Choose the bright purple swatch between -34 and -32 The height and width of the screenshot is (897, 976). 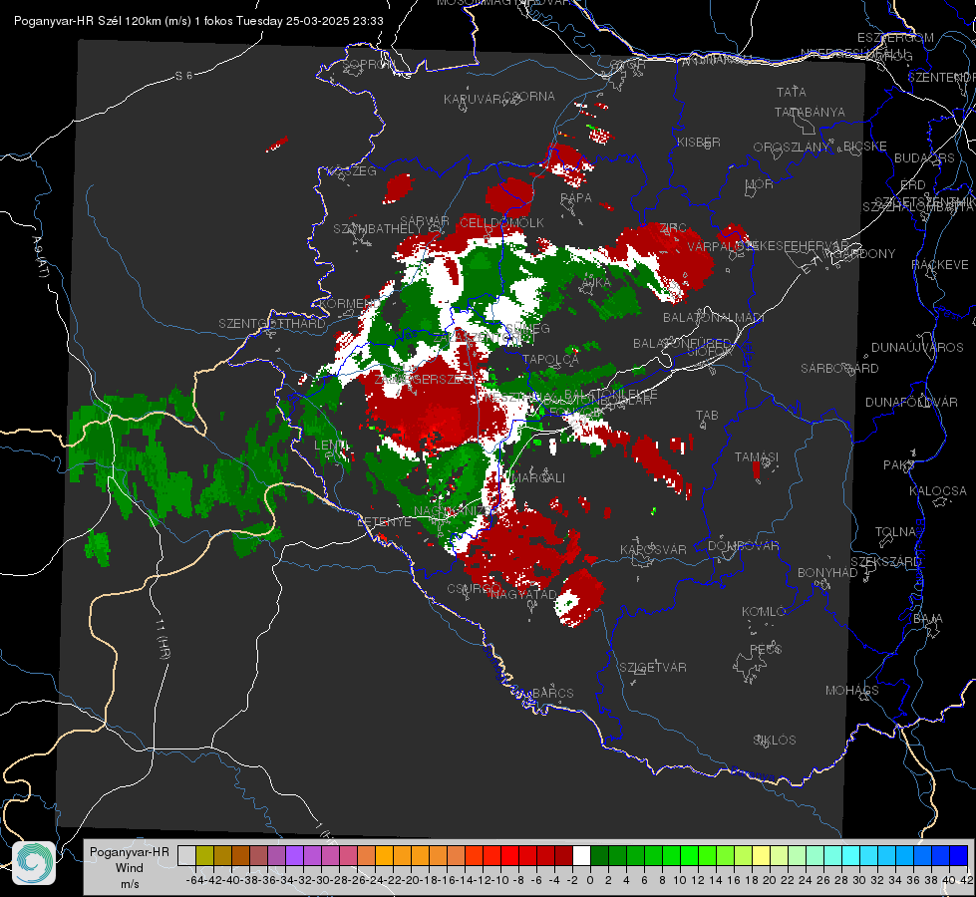point(294,855)
